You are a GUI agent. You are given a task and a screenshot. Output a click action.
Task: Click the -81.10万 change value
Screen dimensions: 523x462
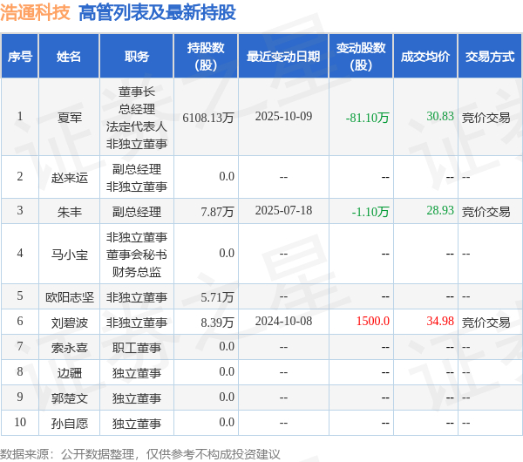[368, 118]
